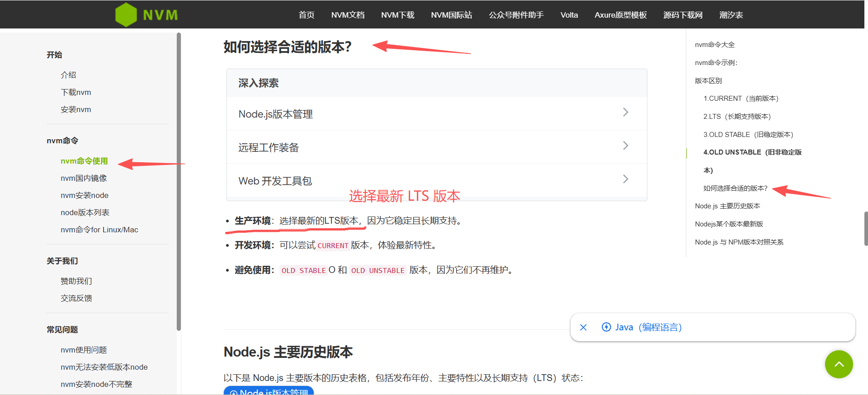This screenshot has height=395, width=868.
Task: Open Volta in the top navigation
Action: click(569, 15)
